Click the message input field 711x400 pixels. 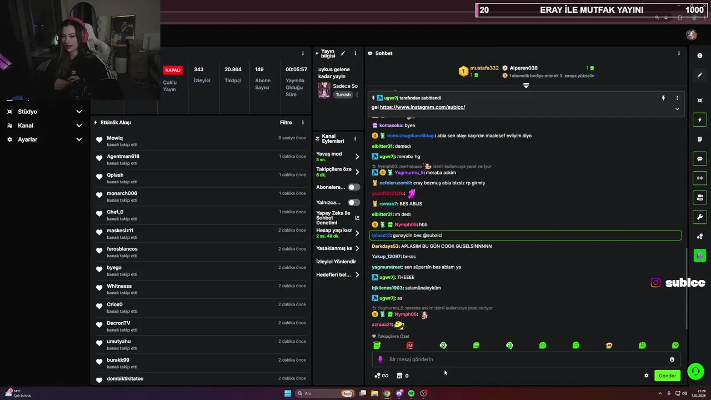[x=525, y=359]
